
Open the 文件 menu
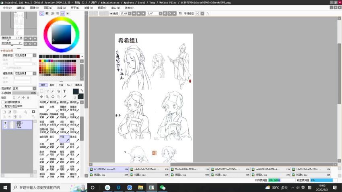click(7, 8)
